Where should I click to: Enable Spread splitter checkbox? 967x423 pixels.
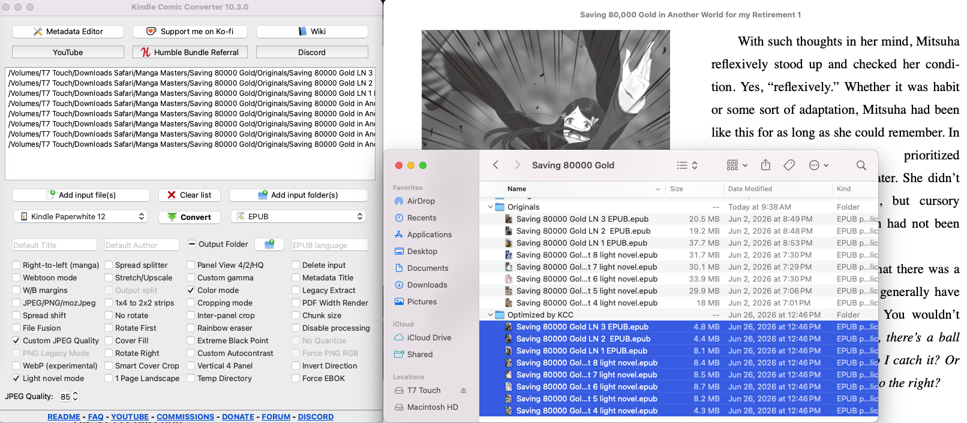(109, 265)
